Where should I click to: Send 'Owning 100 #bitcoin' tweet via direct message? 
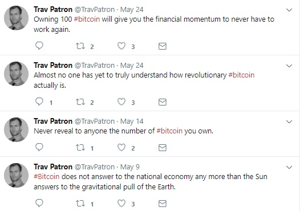click(x=163, y=46)
